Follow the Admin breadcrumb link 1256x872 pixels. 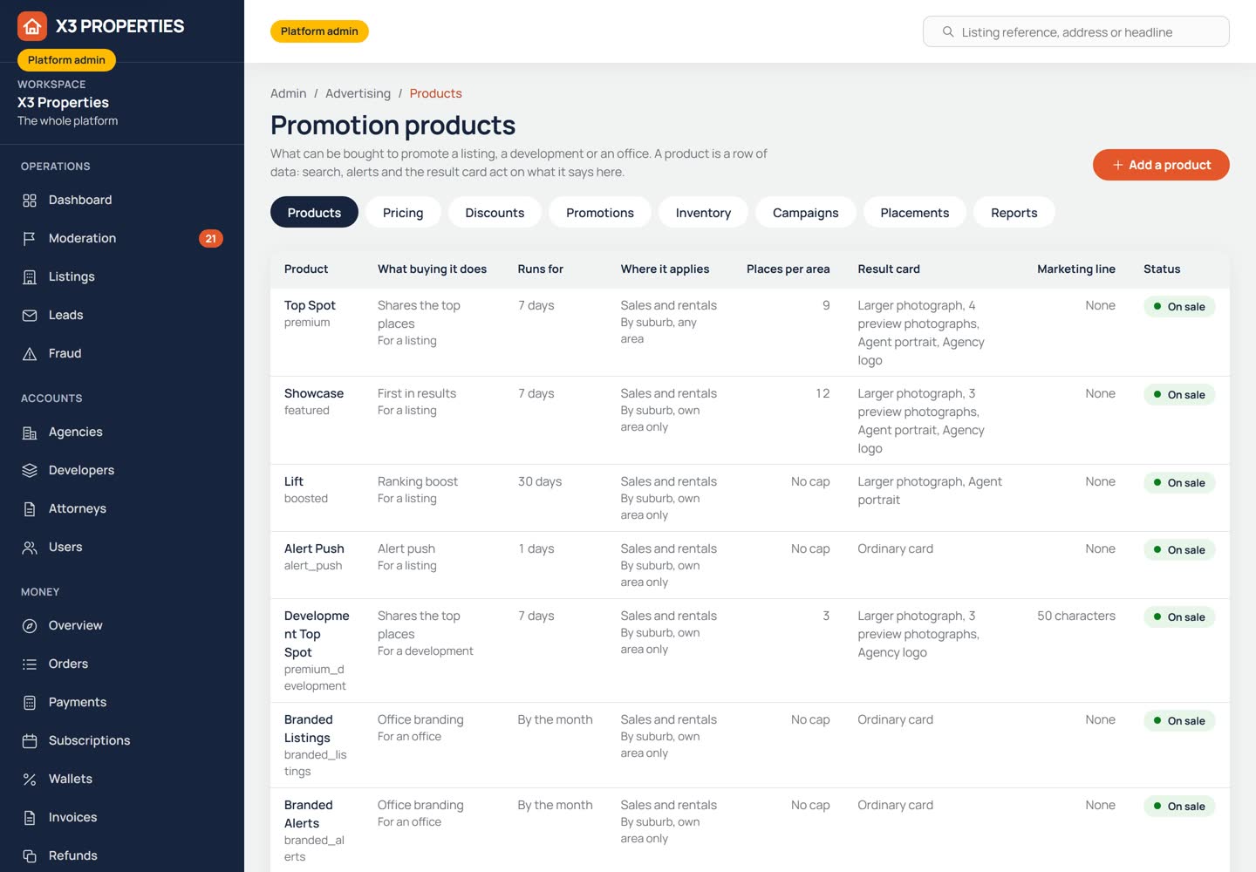click(288, 93)
